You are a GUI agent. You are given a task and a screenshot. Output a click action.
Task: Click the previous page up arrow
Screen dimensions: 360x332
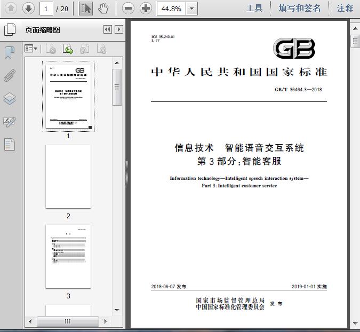[11, 8]
